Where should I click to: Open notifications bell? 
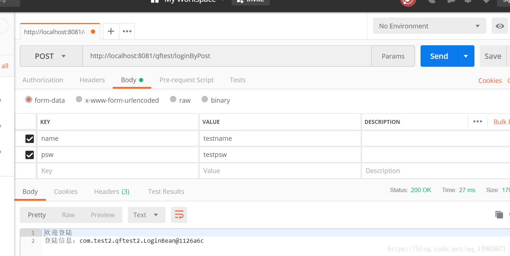click(x=468, y=1)
